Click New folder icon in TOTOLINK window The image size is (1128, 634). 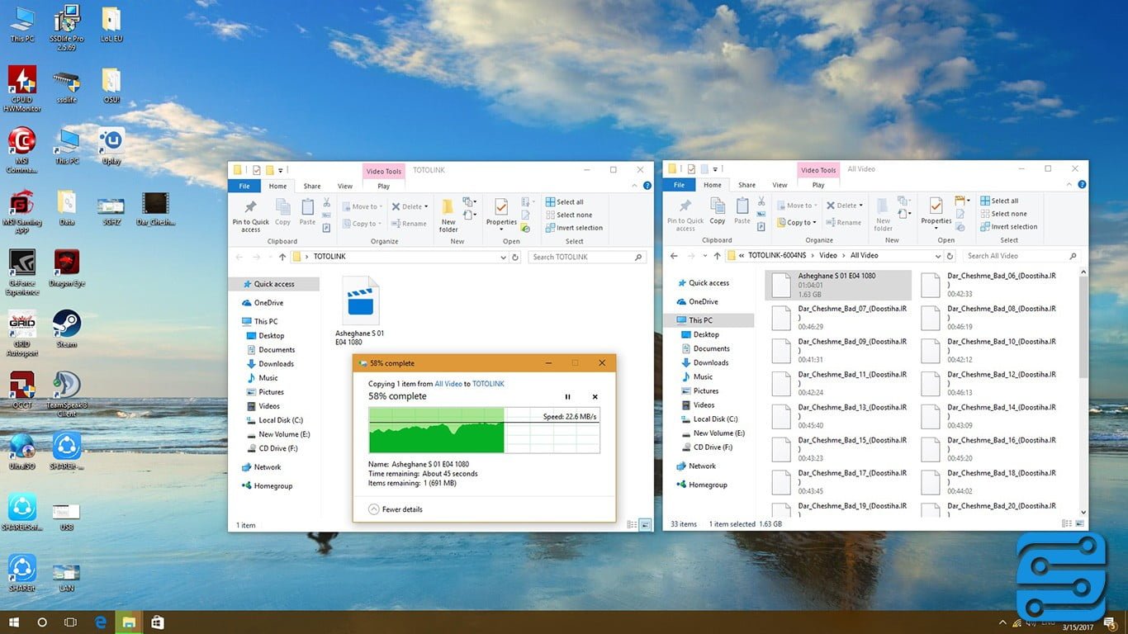[448, 214]
